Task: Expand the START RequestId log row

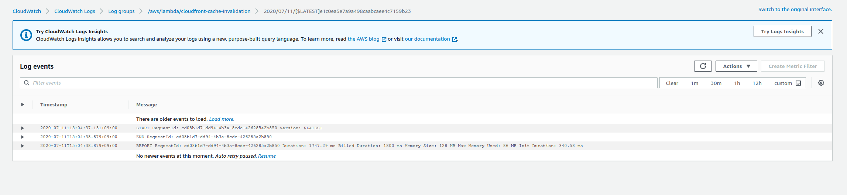Action: click(23, 128)
